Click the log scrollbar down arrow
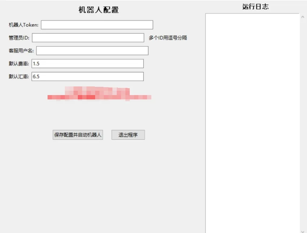The width and height of the screenshot is (307, 233). [302, 230]
